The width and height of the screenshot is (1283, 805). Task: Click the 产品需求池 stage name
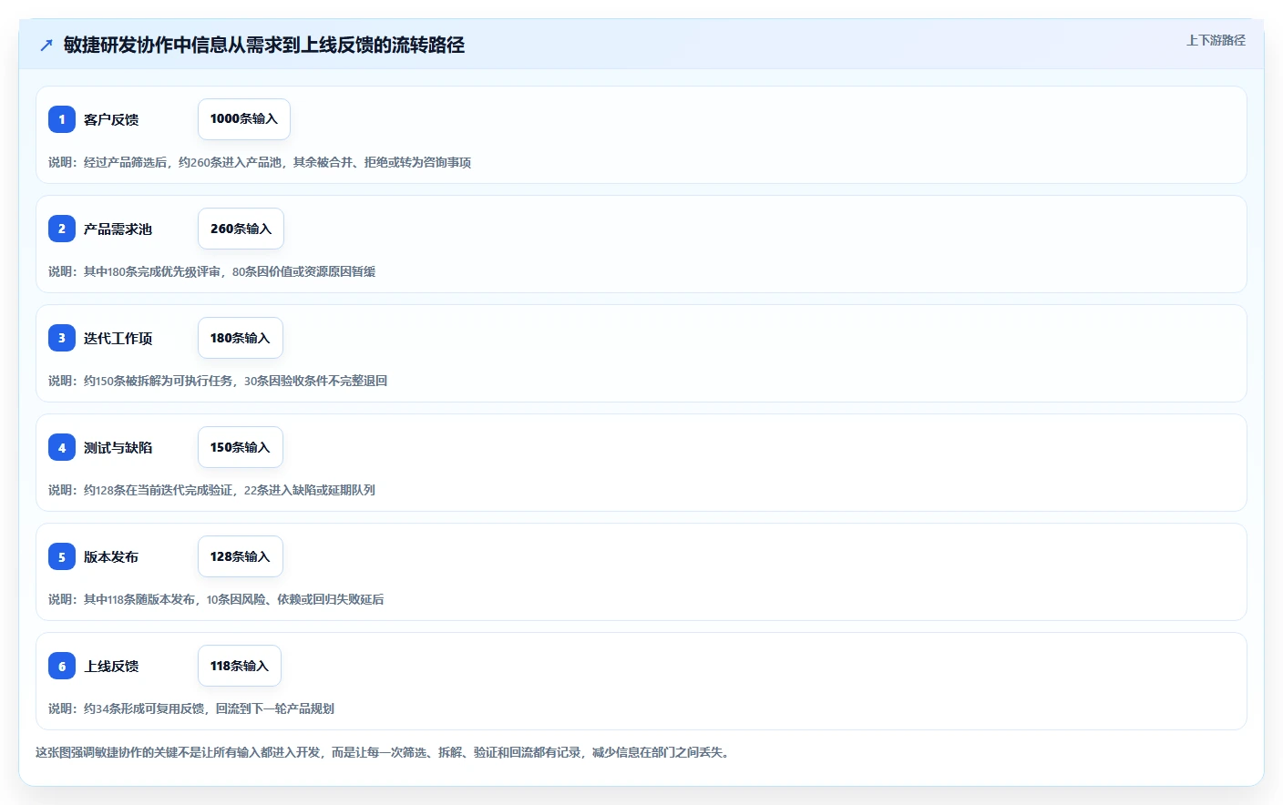[118, 229]
